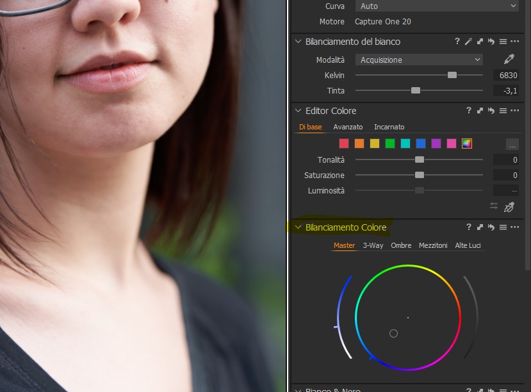The height and width of the screenshot is (392, 531).
Task: Switch to Di base tab
Action: [310, 127]
